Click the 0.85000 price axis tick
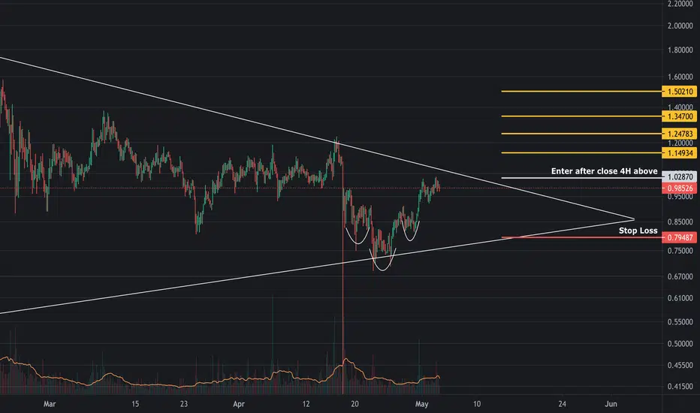Image resolution: width=700 pixels, height=413 pixels. click(x=680, y=222)
